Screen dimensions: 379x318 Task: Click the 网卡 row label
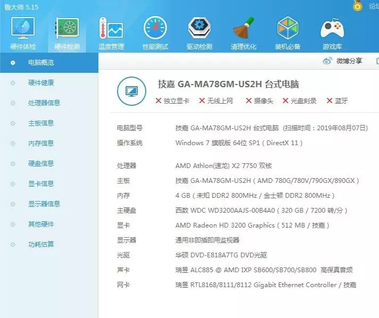point(123,285)
